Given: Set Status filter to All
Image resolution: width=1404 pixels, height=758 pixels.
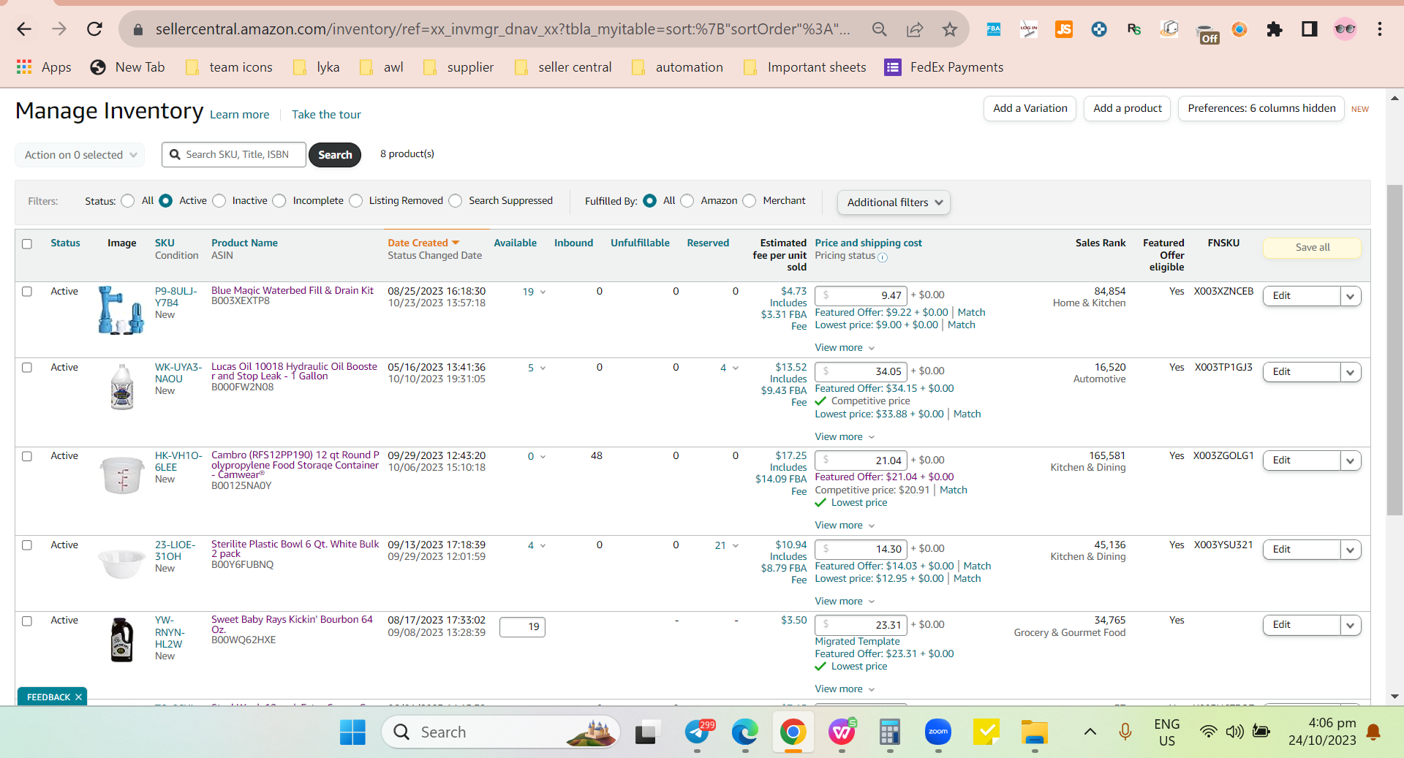Looking at the screenshot, I should coord(128,201).
